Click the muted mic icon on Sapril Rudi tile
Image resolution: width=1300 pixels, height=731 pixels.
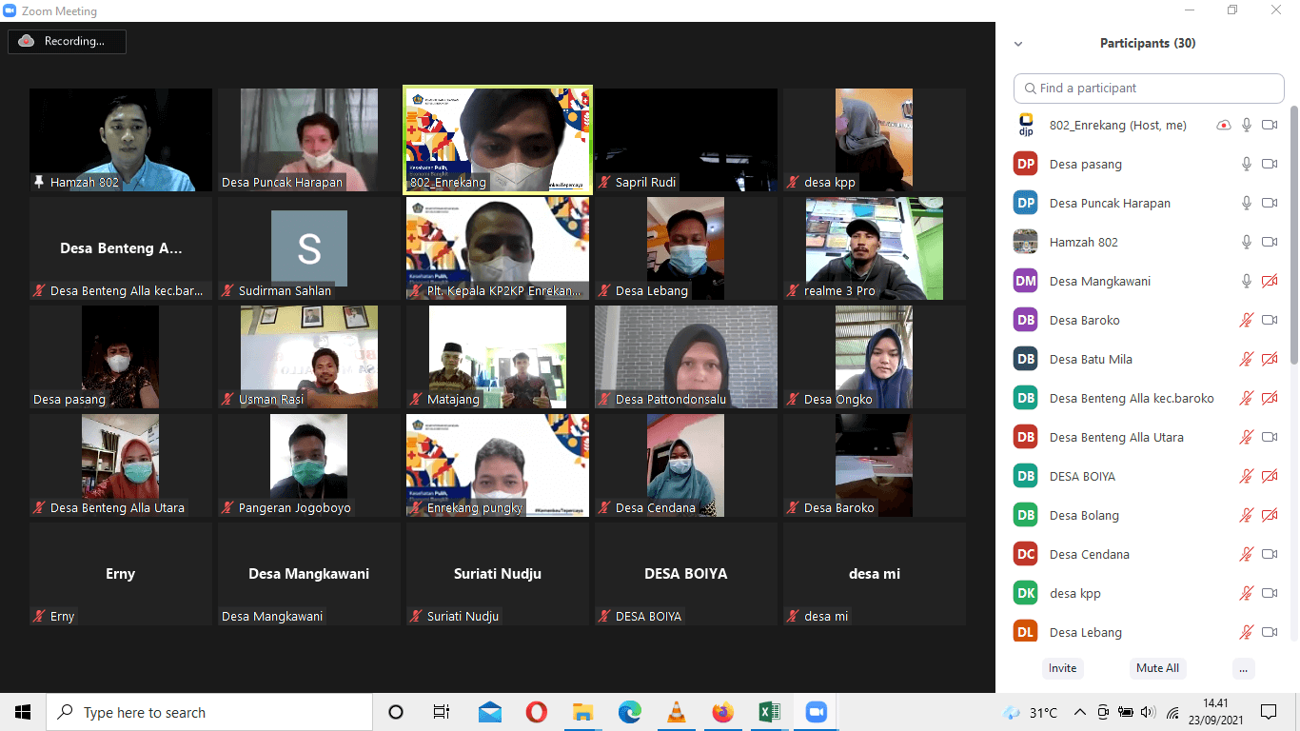point(604,182)
